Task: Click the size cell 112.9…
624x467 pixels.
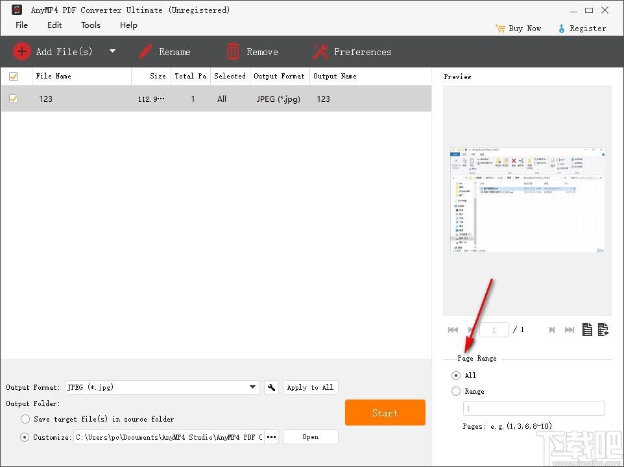Action: pos(151,99)
